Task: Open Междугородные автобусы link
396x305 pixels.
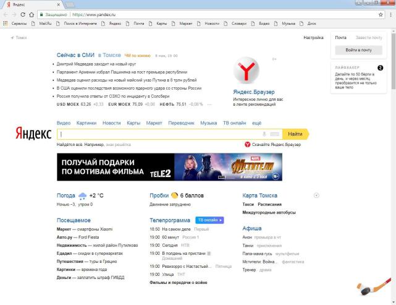Action: [x=269, y=212]
